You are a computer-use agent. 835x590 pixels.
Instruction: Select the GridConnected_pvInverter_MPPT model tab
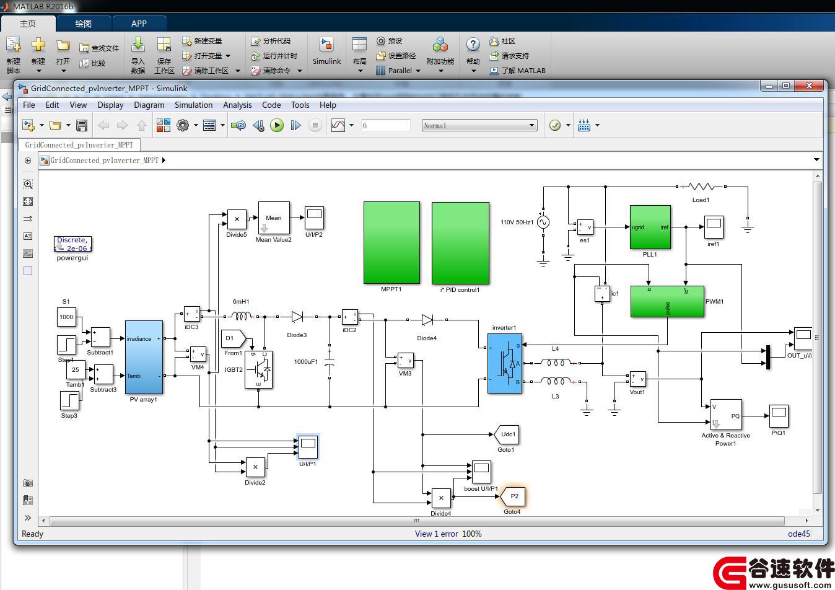pyautogui.click(x=79, y=144)
